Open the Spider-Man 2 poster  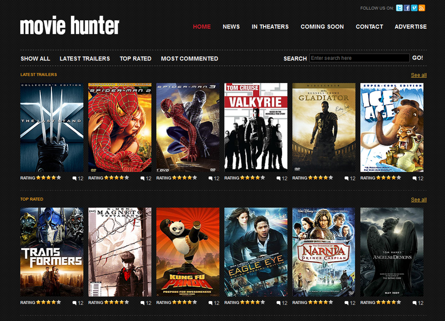[x=120, y=127]
